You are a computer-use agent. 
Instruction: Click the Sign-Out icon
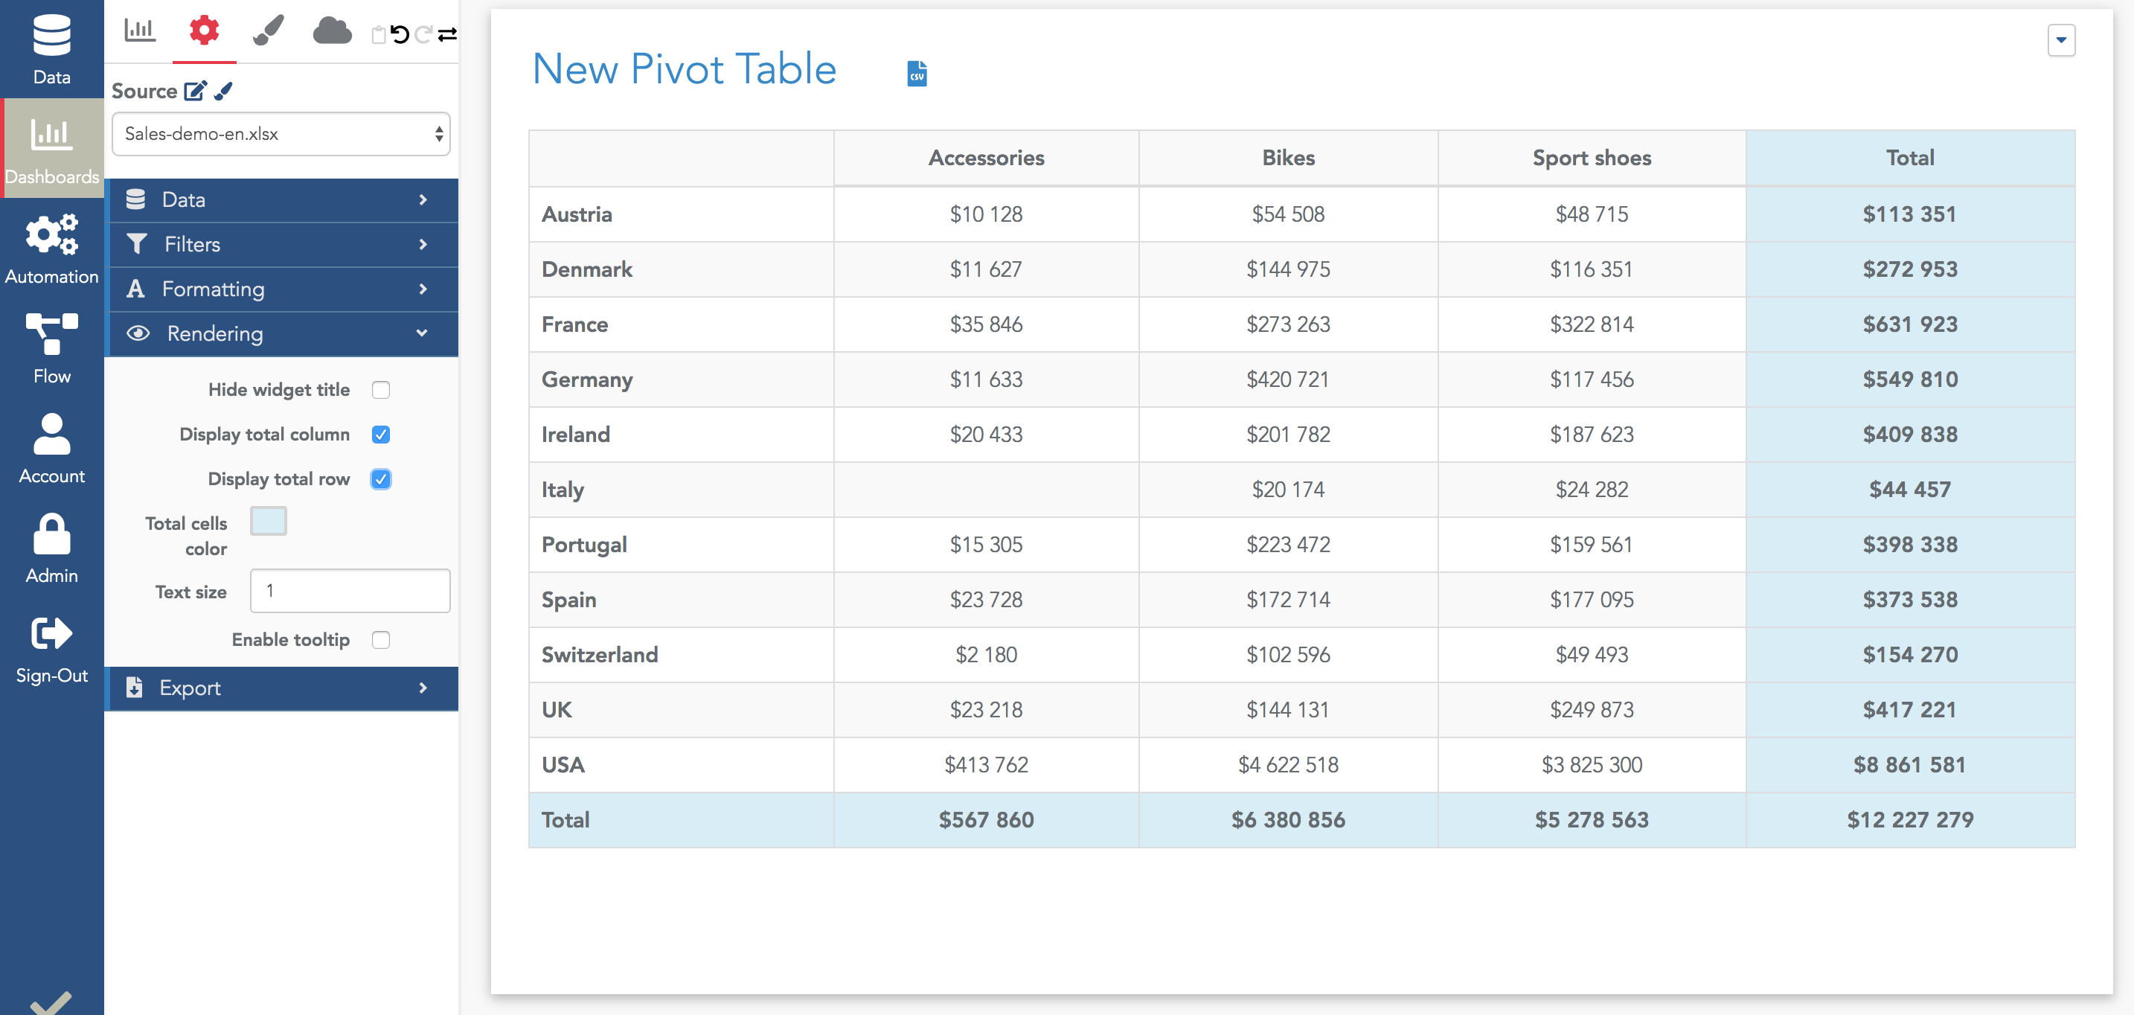(x=51, y=633)
